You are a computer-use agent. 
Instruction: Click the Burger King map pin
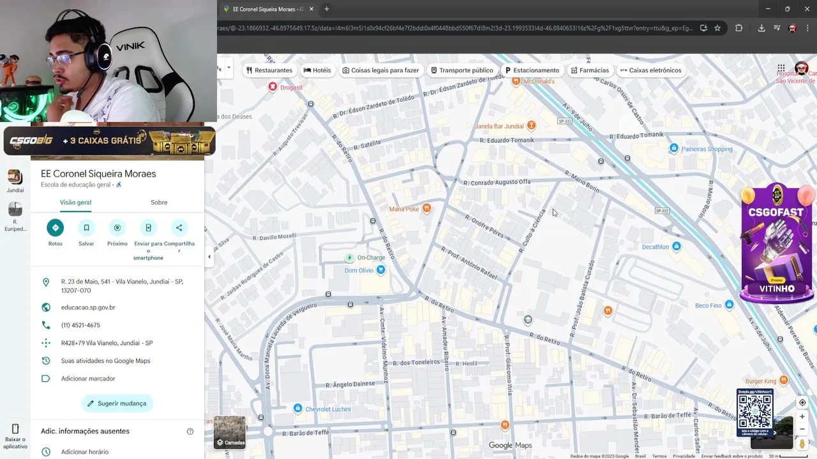coord(784,381)
